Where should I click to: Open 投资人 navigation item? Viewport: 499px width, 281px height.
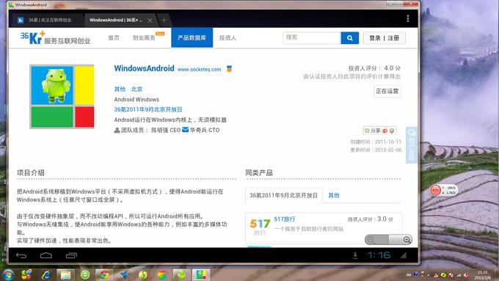pos(228,38)
